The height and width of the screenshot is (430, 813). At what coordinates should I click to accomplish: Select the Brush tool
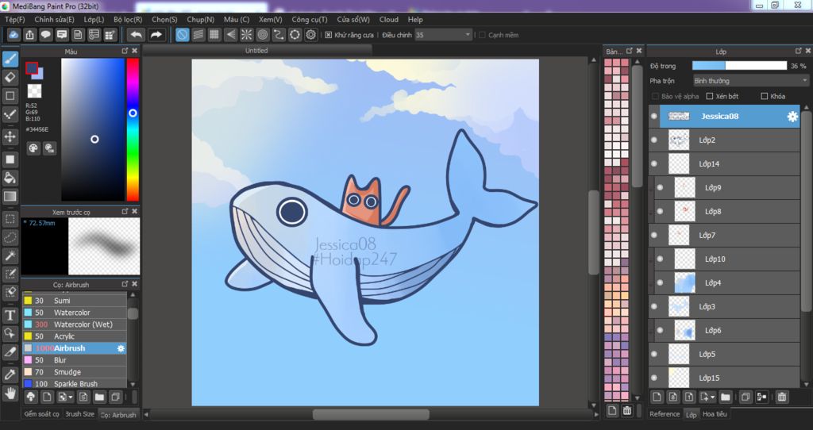(x=10, y=59)
